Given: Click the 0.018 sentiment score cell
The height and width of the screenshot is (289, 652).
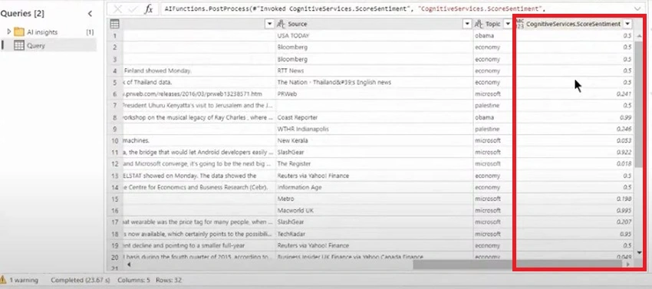Looking at the screenshot, I should (575, 164).
